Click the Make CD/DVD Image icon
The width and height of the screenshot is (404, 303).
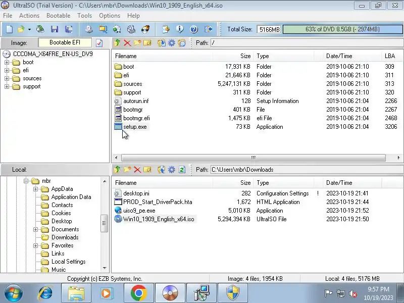(89, 29)
